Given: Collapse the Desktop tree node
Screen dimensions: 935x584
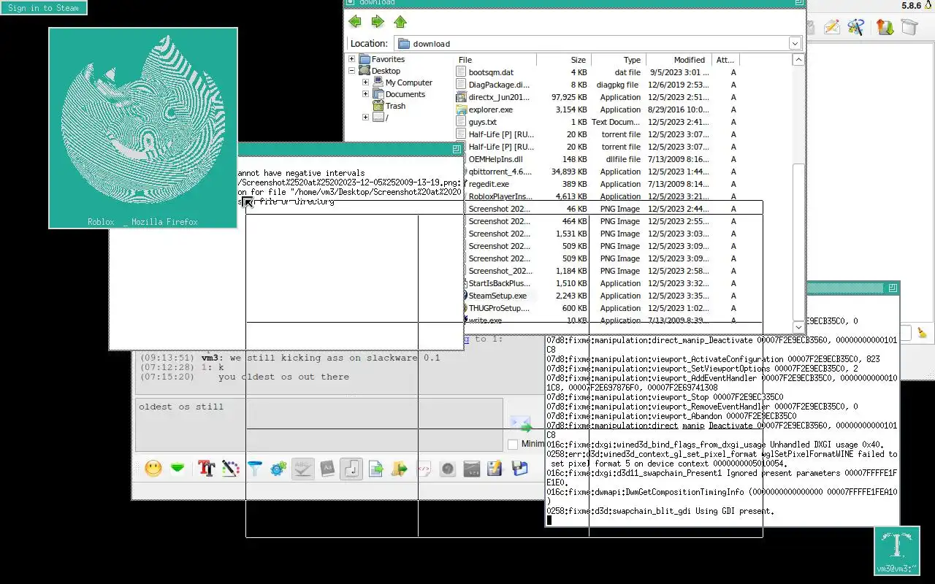Looking at the screenshot, I should (x=352, y=71).
